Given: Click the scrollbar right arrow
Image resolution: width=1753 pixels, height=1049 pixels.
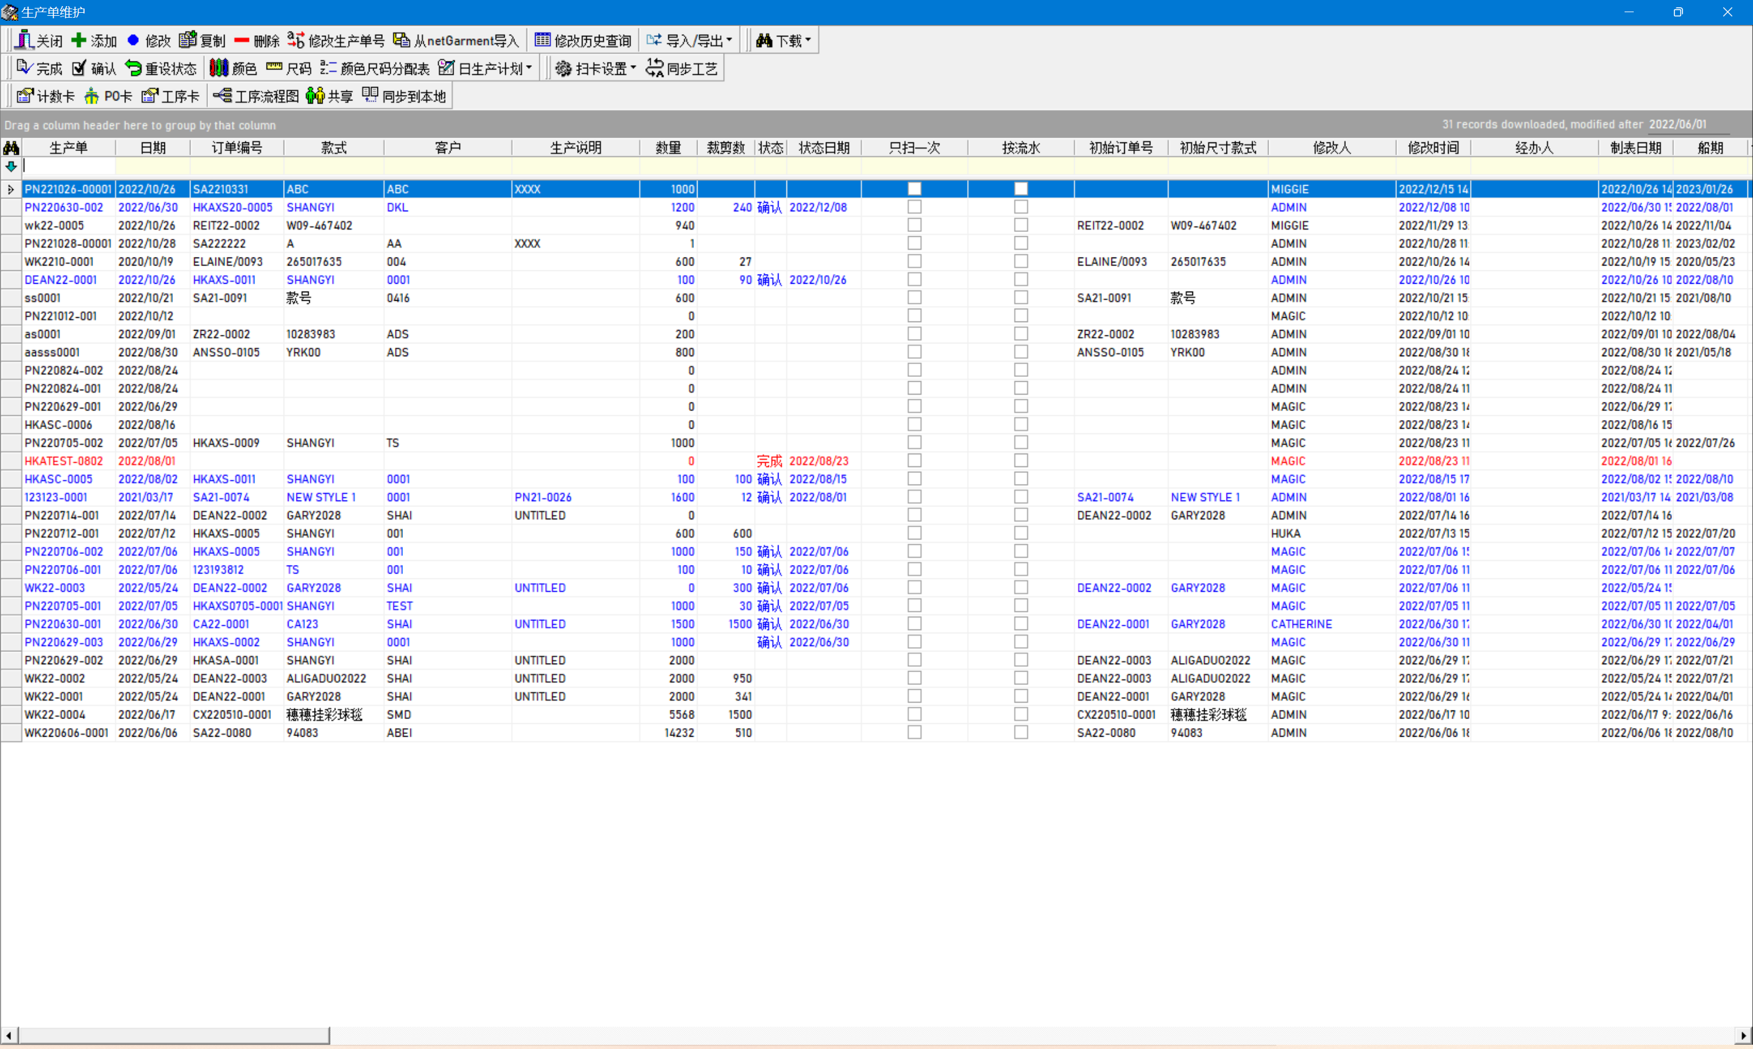Looking at the screenshot, I should pyautogui.click(x=1743, y=1036).
